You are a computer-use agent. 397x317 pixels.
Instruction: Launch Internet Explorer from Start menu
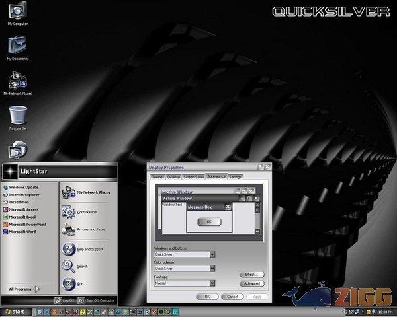[x=22, y=195]
